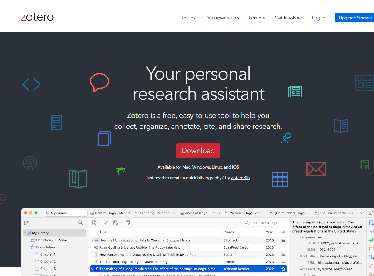Image resolution: width=374 pixels, height=276 pixels.
Task: Click the New Collection folder icon
Action: 27,223
